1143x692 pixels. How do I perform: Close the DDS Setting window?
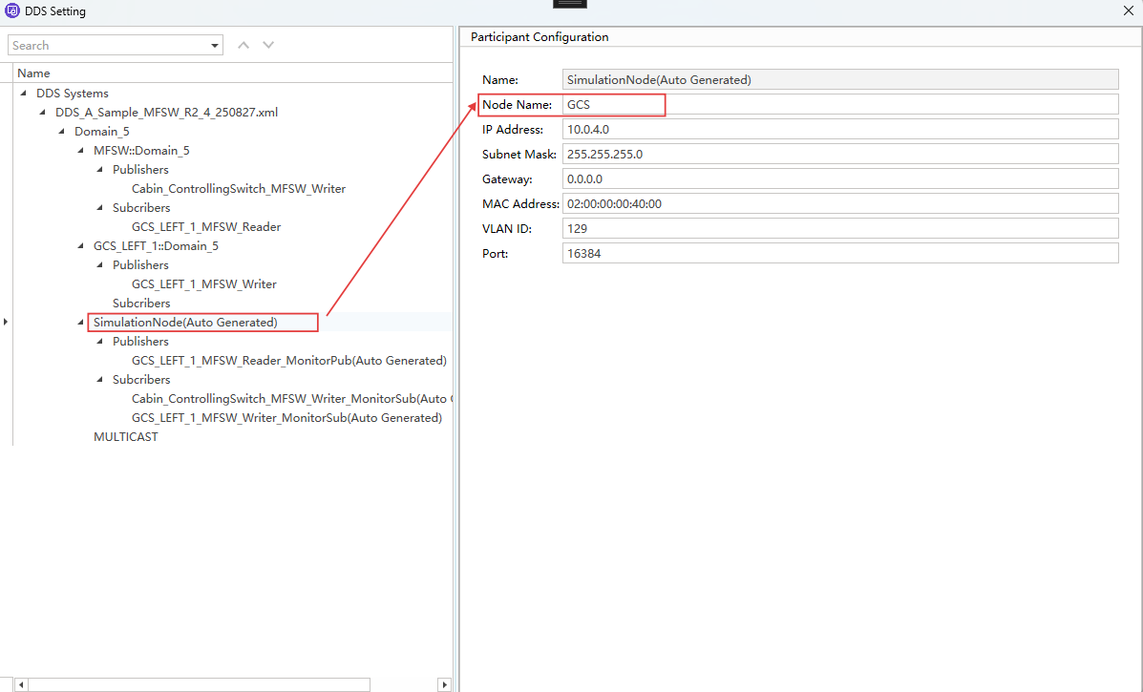coord(1128,11)
